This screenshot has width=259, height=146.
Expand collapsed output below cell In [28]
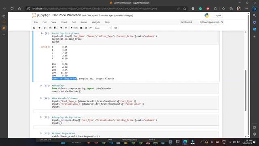[x=126, y=112]
